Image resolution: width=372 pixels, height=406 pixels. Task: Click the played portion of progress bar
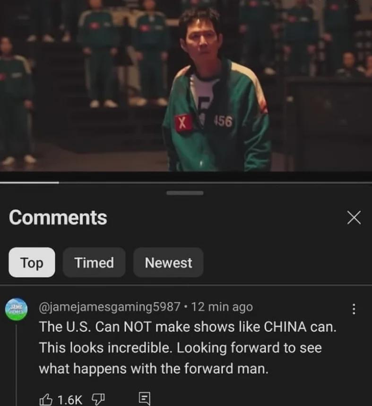(29, 183)
